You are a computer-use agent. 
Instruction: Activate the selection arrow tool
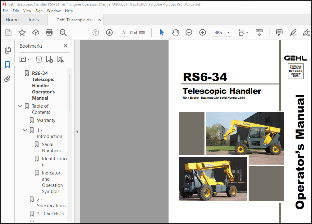coord(162,32)
